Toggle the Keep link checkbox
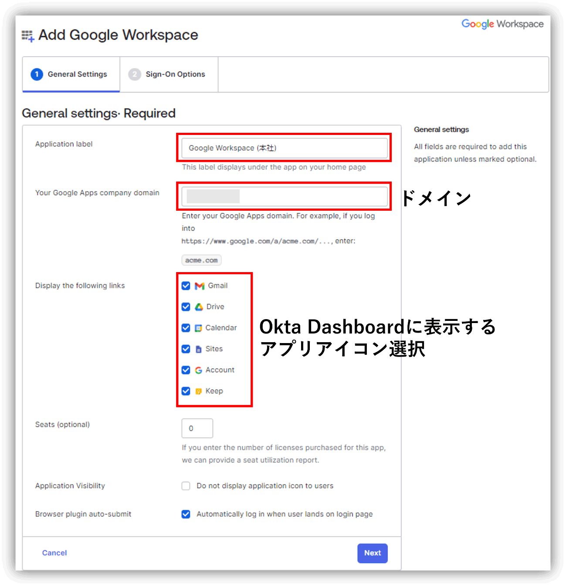Image resolution: width=566 pixels, height=586 pixels. click(186, 391)
